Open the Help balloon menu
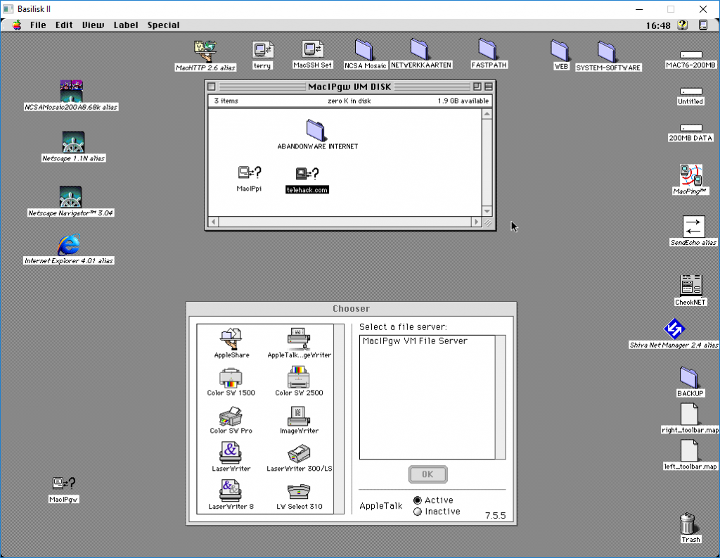Image resolution: width=720 pixels, height=558 pixels. click(x=682, y=25)
